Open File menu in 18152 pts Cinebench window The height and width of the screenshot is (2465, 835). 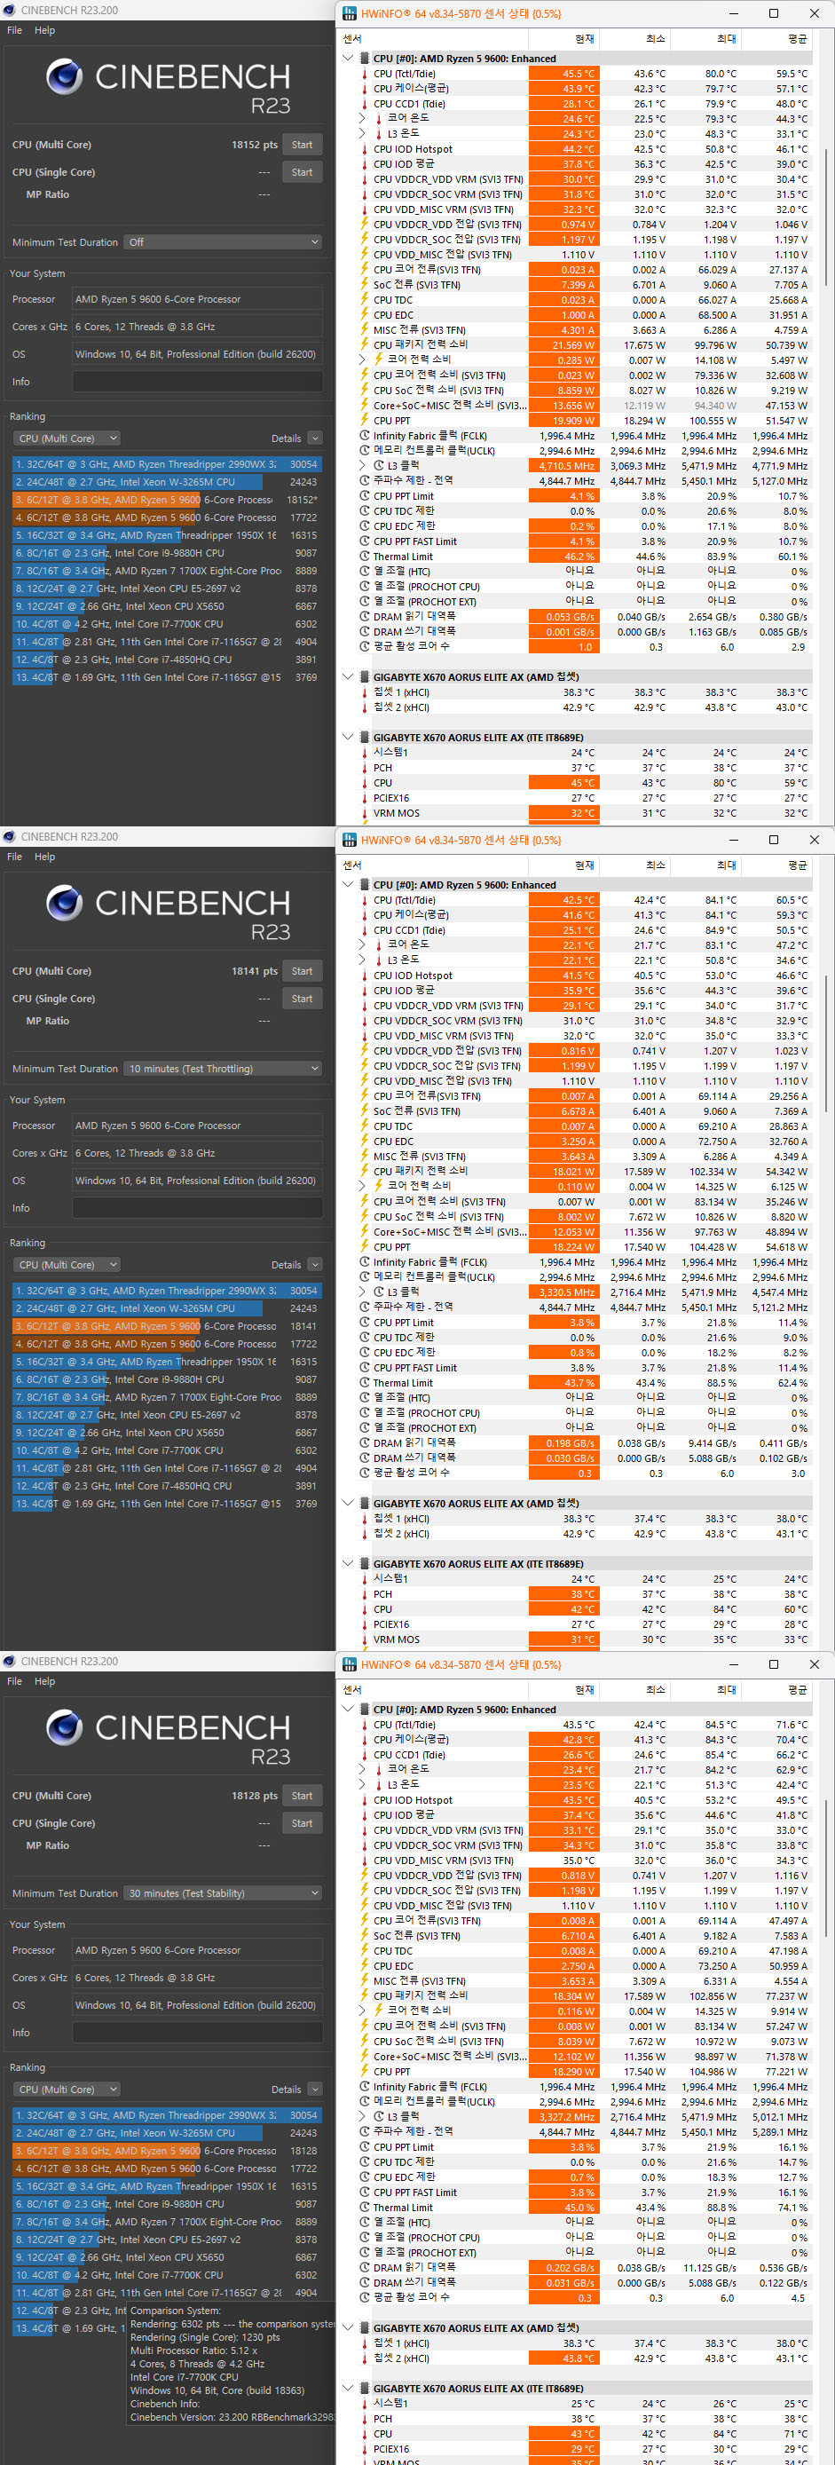coord(14,30)
